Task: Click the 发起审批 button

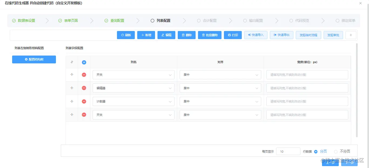Action: [333, 35]
